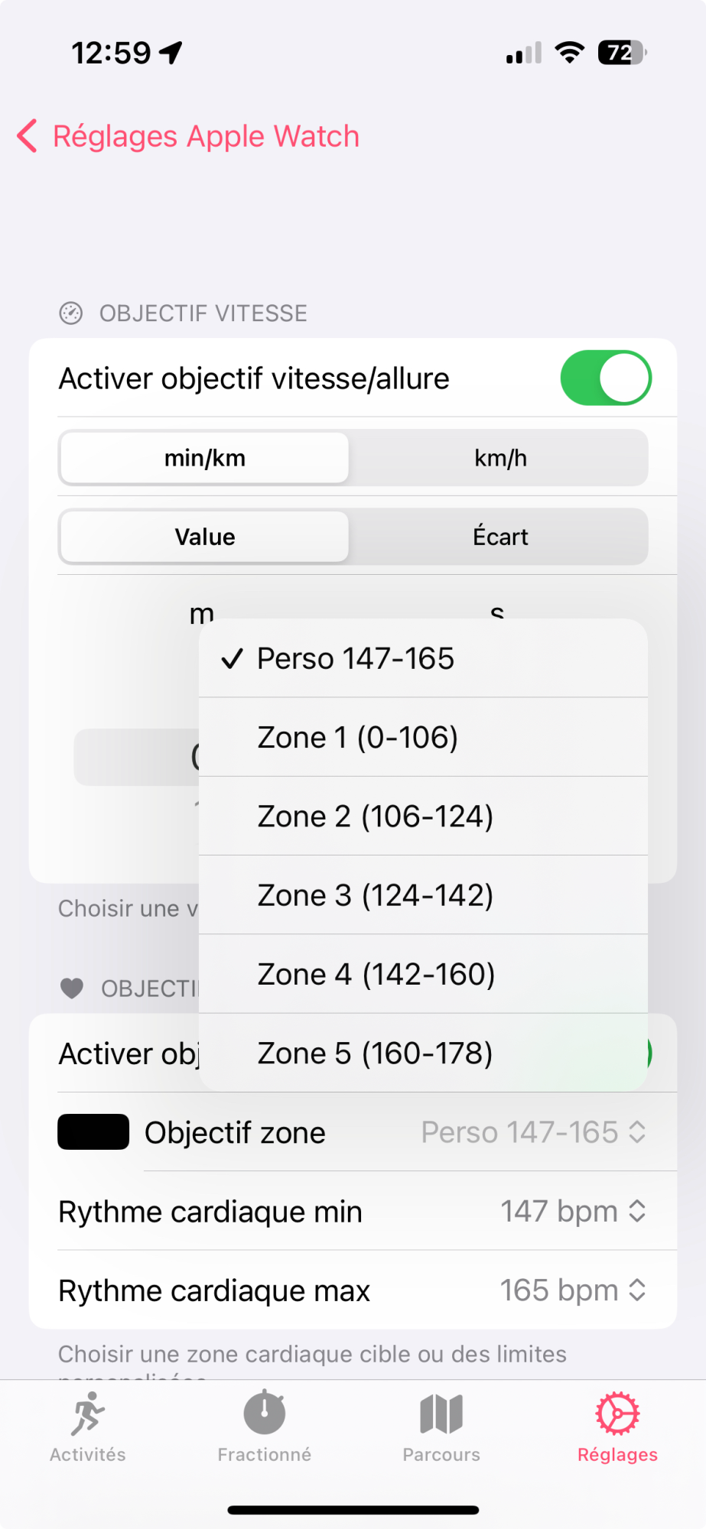Change the Rythme cardiaque min value

click(x=573, y=1212)
